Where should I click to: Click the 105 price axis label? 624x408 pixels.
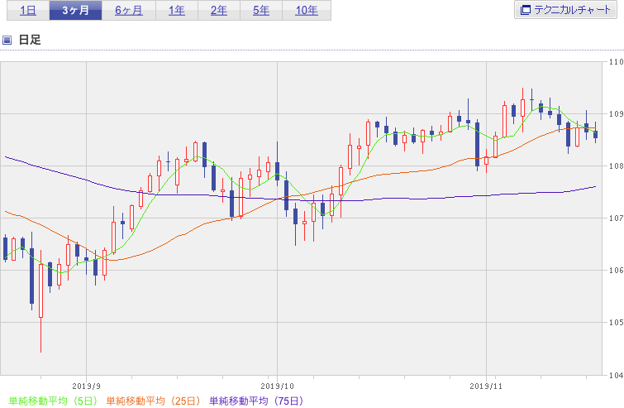616,322
